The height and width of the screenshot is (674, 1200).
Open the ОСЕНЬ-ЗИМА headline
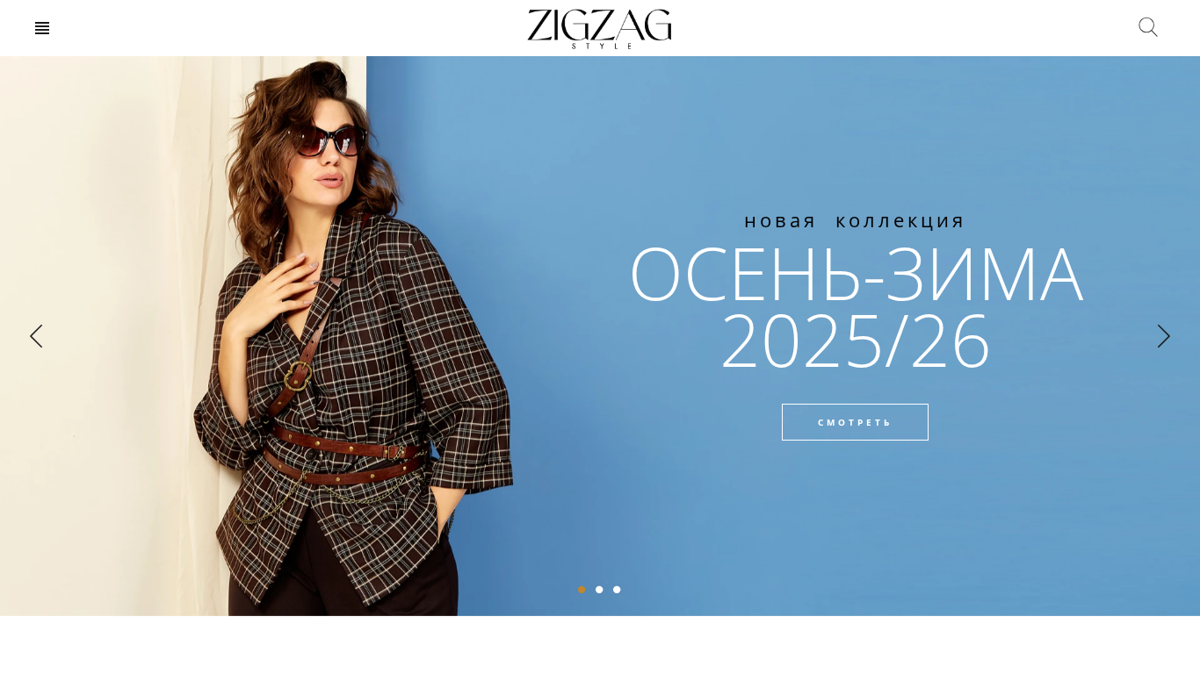[857, 274]
